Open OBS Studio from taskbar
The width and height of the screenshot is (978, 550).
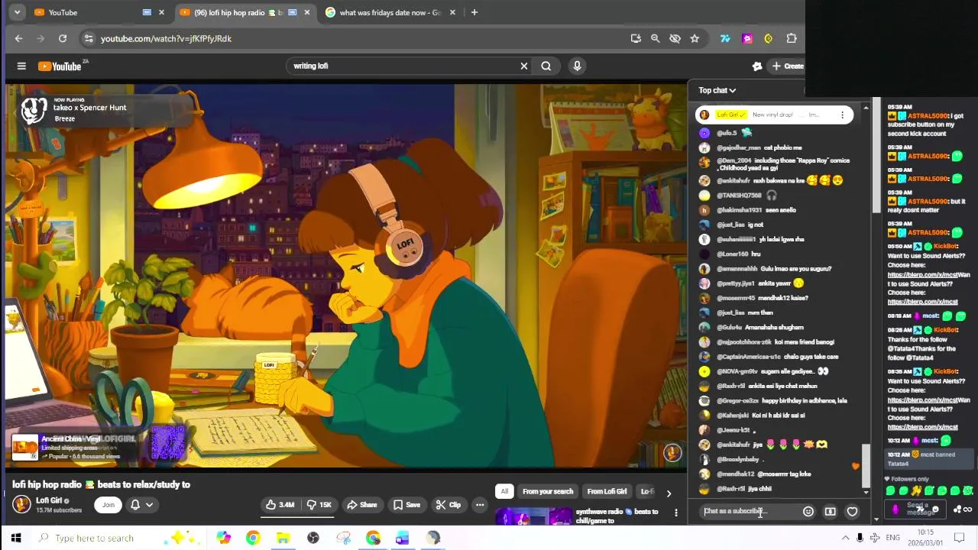click(x=313, y=538)
